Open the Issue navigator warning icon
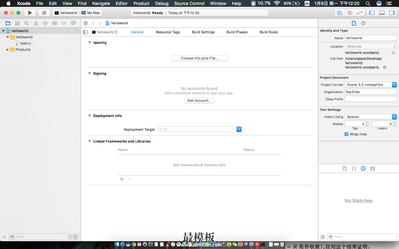Viewport: 399px width, 249px height. pyautogui.click(x=36, y=23)
